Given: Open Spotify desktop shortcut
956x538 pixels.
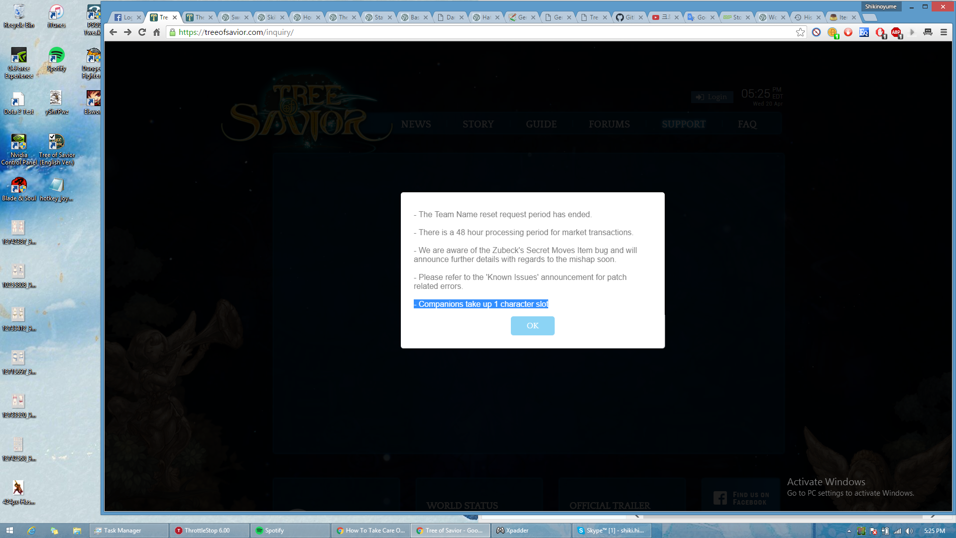Looking at the screenshot, I should pos(56,60).
